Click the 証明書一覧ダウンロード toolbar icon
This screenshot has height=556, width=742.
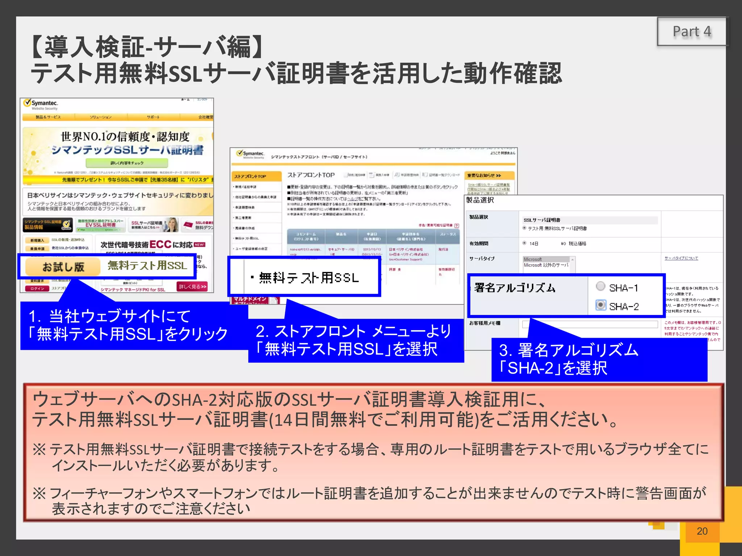click(x=441, y=175)
